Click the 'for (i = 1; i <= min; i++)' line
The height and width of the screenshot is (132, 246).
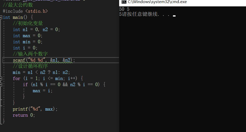(48, 78)
